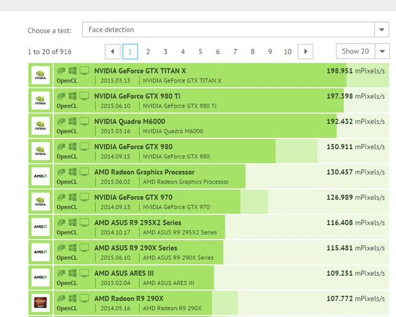The height and width of the screenshot is (317, 396).
Task: Open NVIDIA GeForce GTX 980 Ti result title
Action: 137,96
